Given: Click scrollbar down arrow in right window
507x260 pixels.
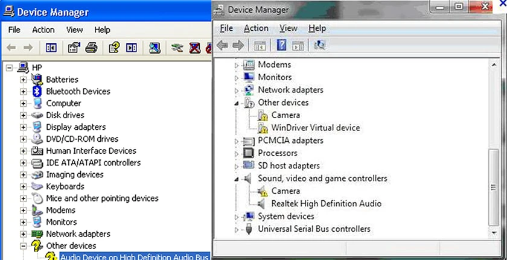Looking at the screenshot, I should 494,232.
